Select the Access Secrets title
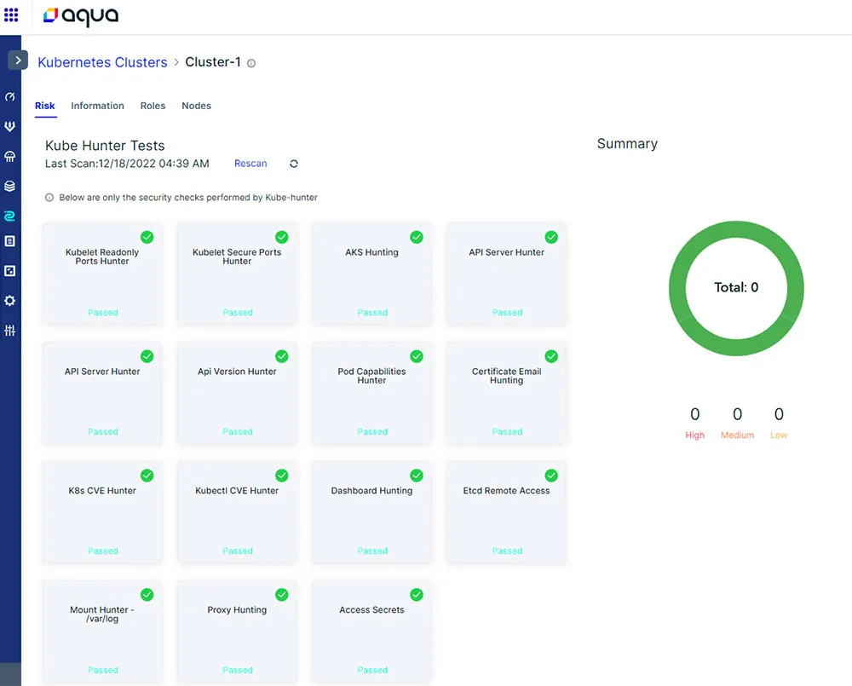Viewport: 852px width, 686px height. pos(371,610)
